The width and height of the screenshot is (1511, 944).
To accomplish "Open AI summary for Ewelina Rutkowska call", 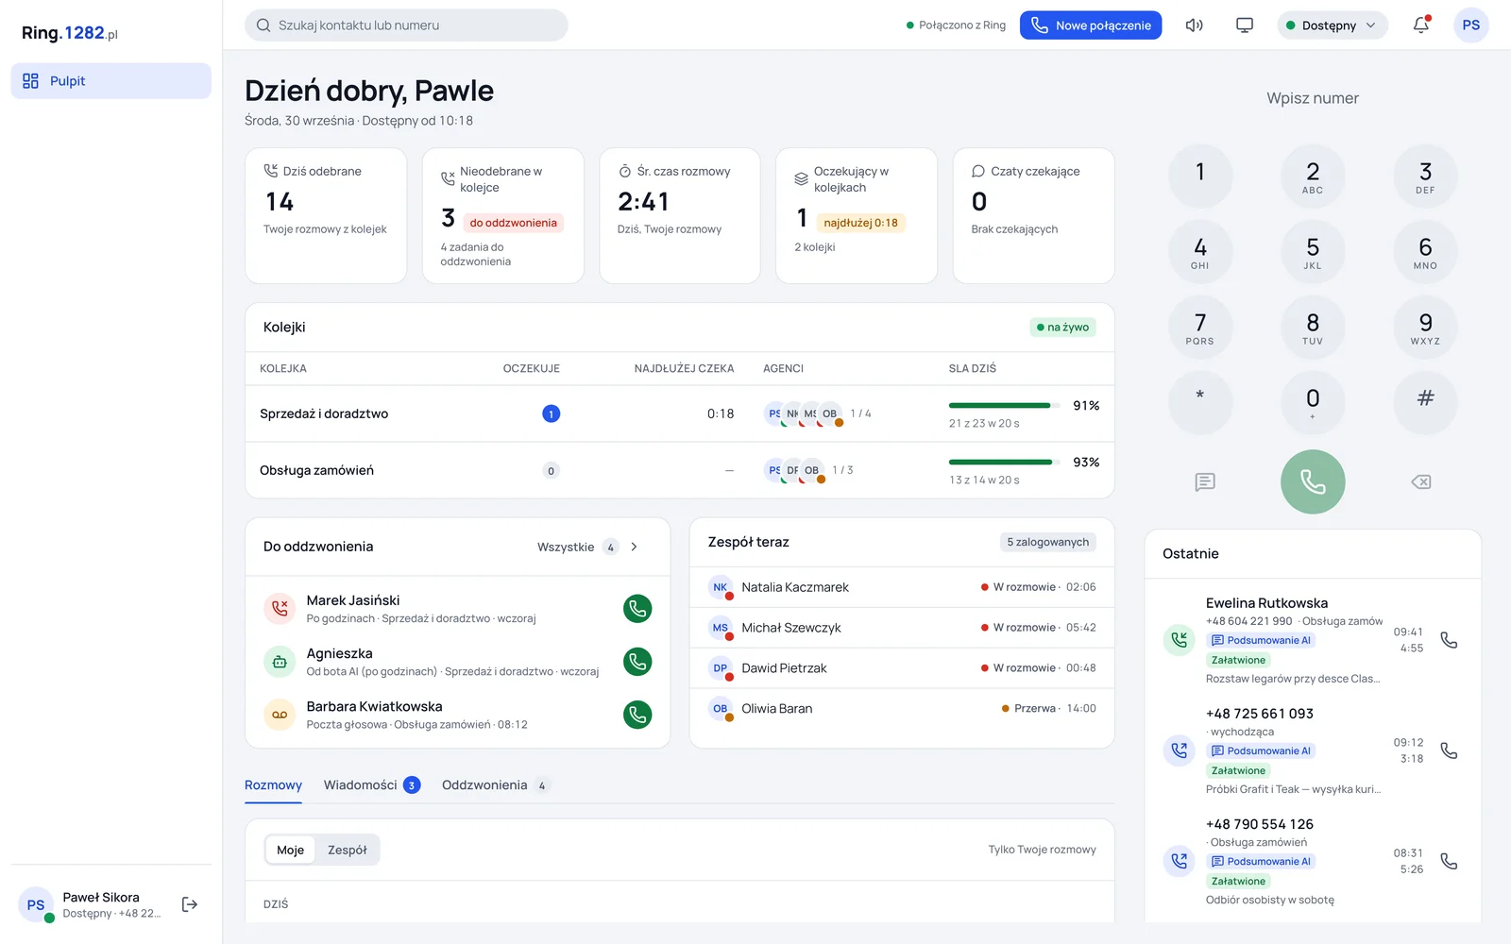I will pyautogui.click(x=1261, y=640).
